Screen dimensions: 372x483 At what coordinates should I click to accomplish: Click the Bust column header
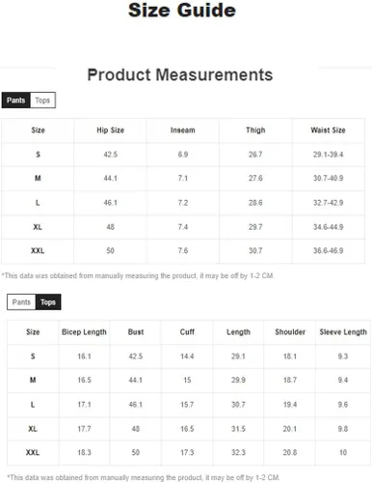pos(136,332)
